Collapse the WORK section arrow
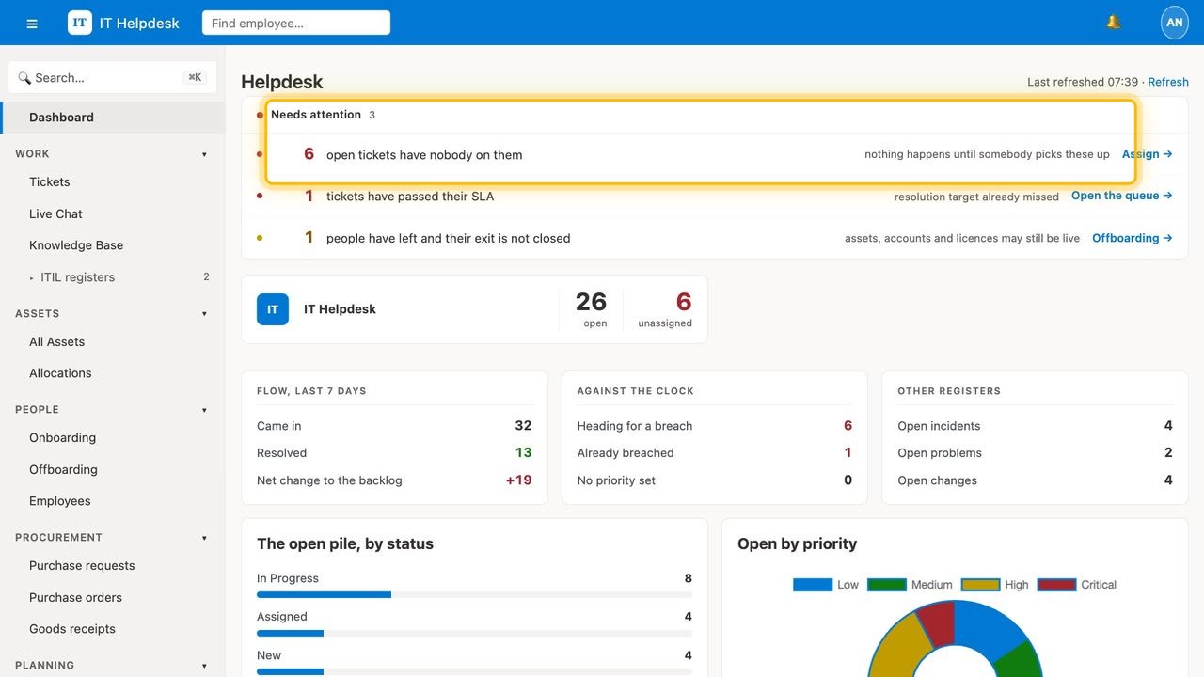This screenshot has height=677, width=1204. [204, 154]
